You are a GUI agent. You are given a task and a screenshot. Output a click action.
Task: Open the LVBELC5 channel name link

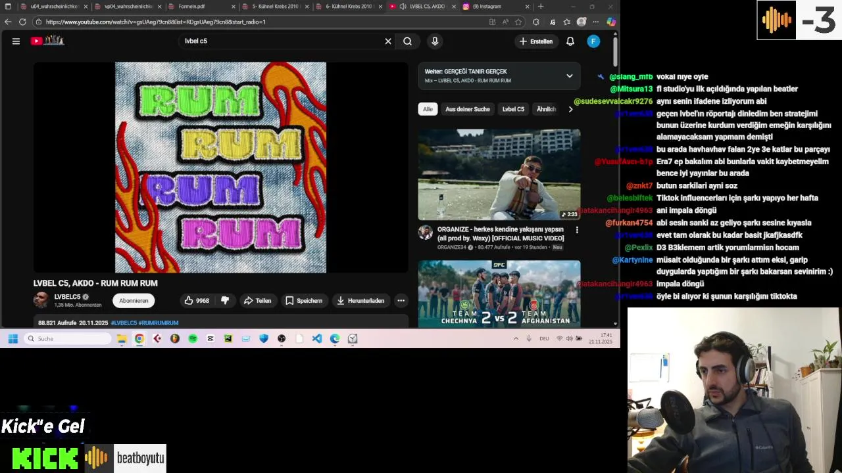point(67,297)
